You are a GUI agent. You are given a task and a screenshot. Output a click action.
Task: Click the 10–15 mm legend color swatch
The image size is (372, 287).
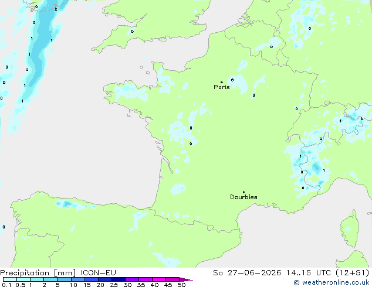[x=78, y=279]
